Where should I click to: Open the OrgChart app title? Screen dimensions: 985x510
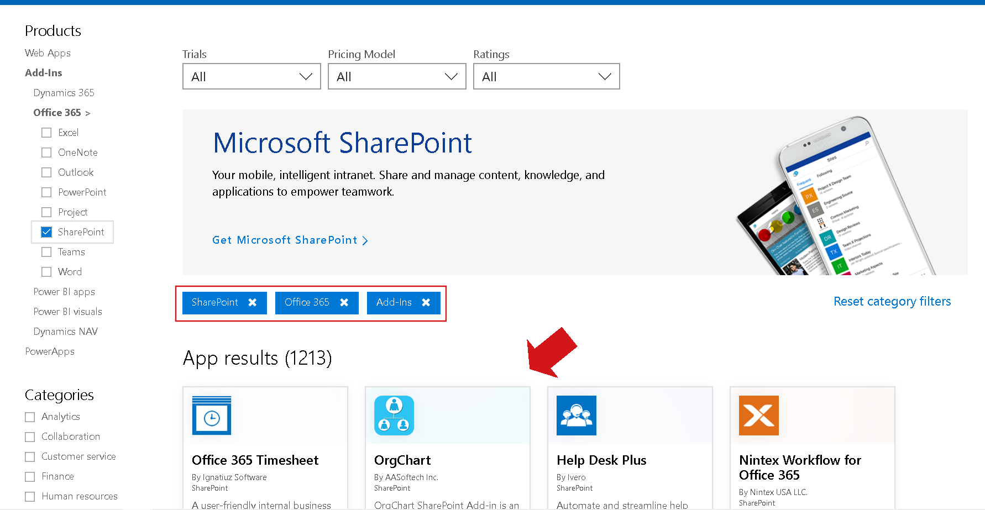[x=402, y=460]
